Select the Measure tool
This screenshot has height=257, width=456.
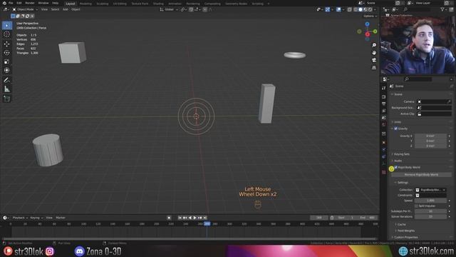6,89
